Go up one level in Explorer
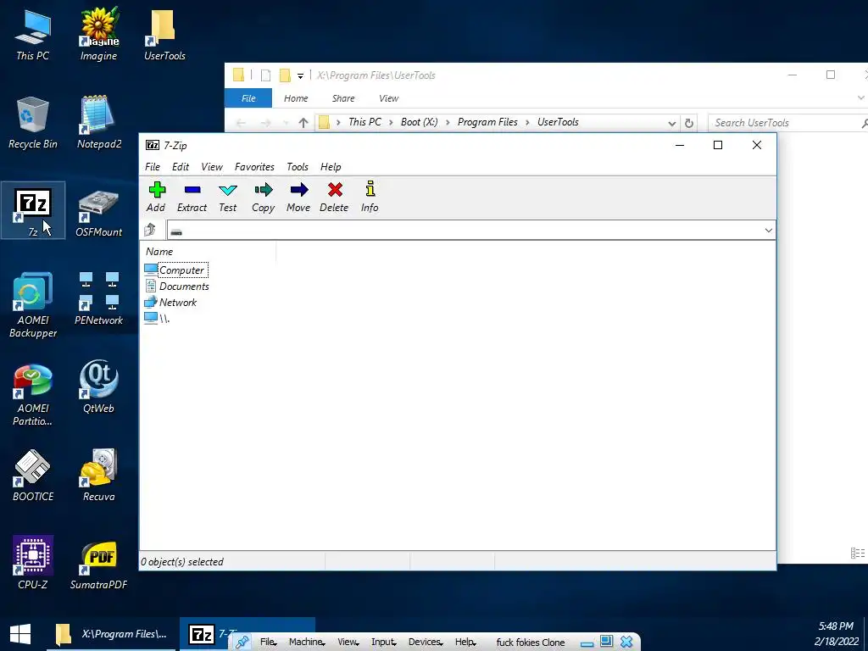 click(x=303, y=123)
